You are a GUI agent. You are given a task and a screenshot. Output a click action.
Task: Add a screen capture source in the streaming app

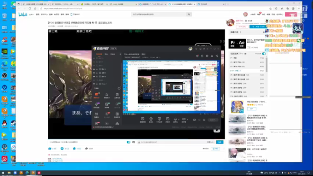click(x=142, y=120)
